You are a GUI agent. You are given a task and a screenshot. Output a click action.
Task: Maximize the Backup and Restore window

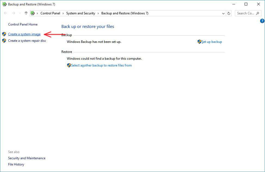click(x=246, y=4)
